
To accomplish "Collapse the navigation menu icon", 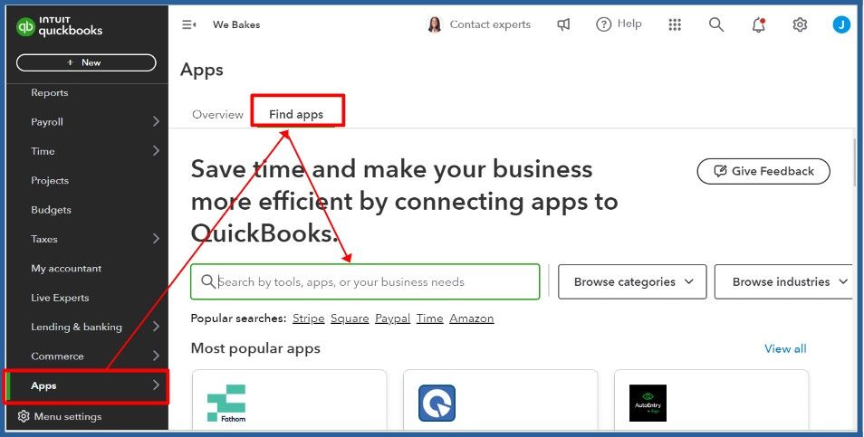I will pos(189,24).
